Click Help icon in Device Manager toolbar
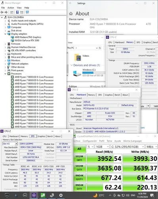Screen dimensions: 158x199 pos(17,12)
